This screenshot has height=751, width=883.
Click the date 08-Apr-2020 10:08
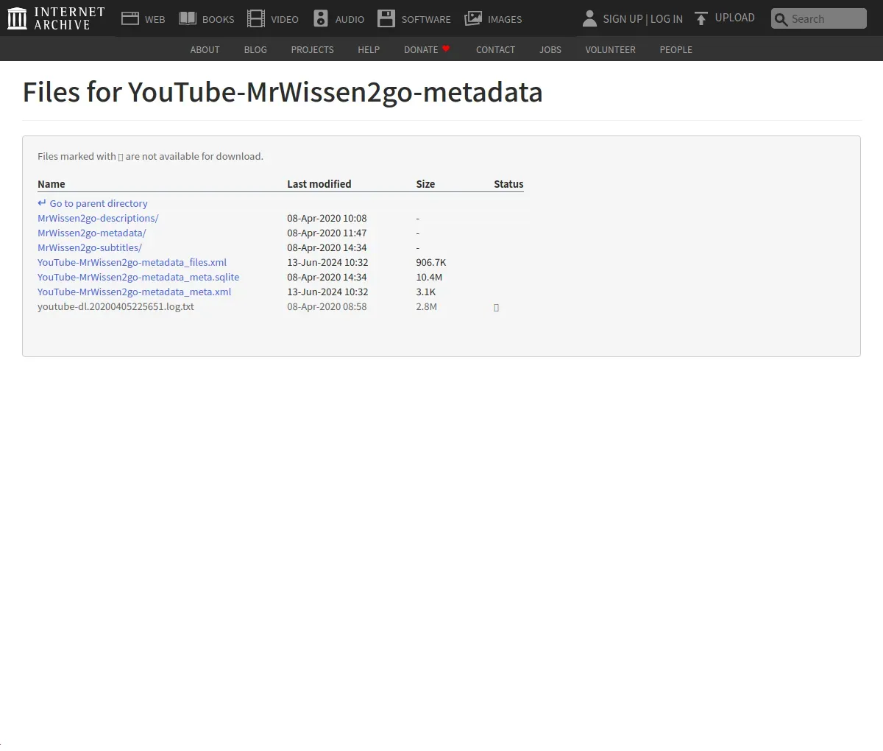click(x=327, y=218)
